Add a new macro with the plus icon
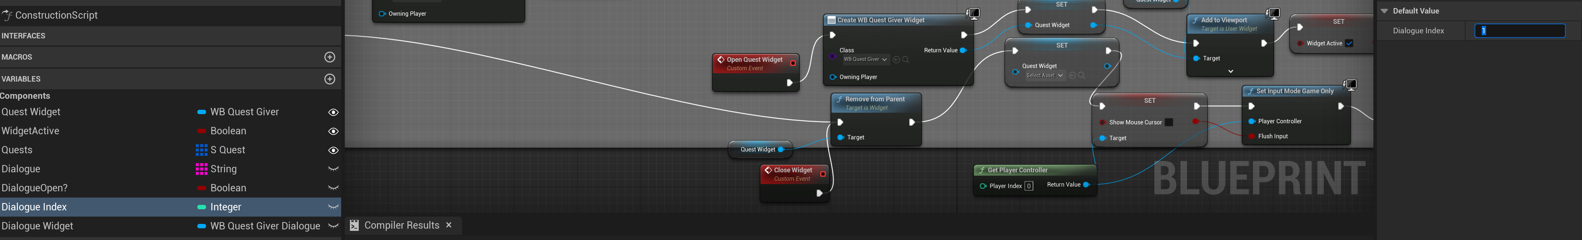1582x240 pixels. (330, 57)
